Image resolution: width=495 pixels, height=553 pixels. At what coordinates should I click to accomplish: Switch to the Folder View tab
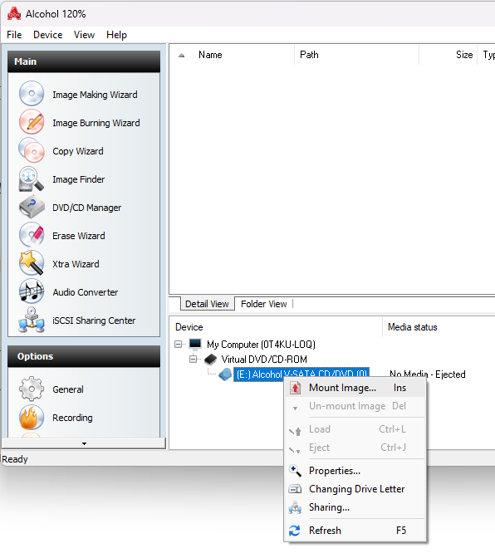tap(263, 304)
